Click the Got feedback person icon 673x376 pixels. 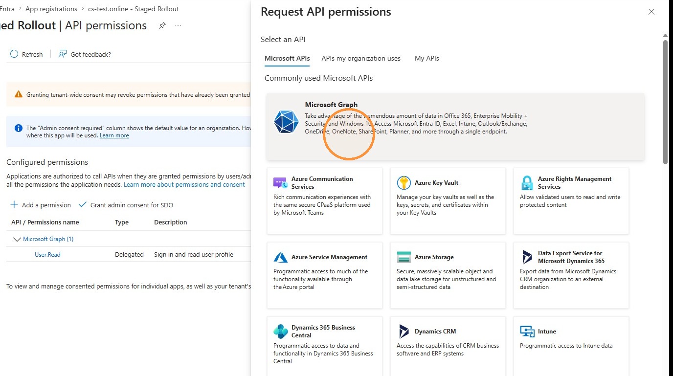[x=62, y=54]
